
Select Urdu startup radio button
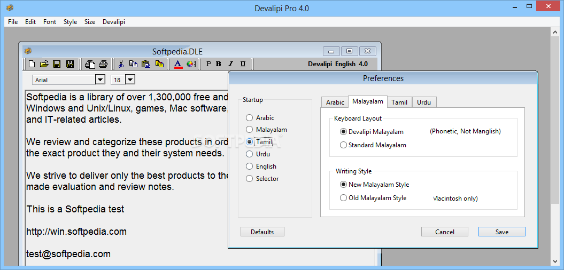point(249,154)
